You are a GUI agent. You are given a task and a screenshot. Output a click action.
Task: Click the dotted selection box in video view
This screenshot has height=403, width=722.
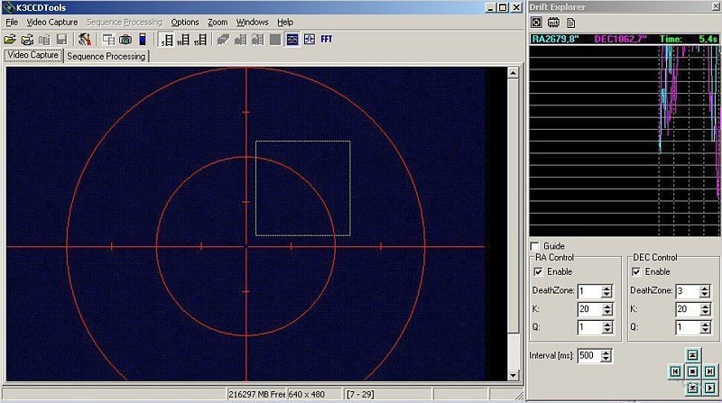303,188
